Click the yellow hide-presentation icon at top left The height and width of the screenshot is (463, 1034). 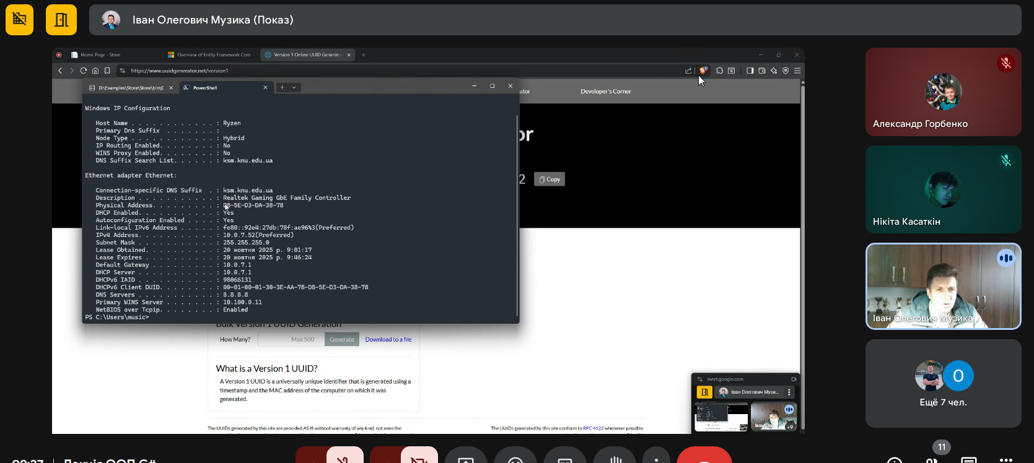(19, 20)
